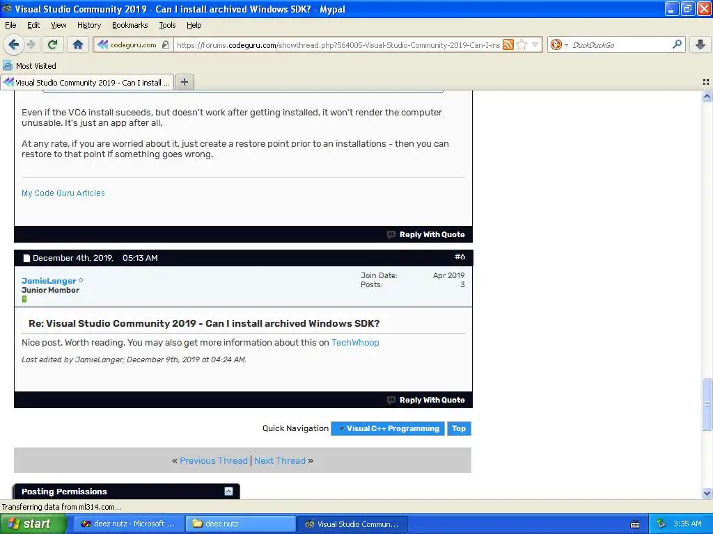
Task: Click the post title Re: Visual Studio Community 2019
Action: coord(204,323)
